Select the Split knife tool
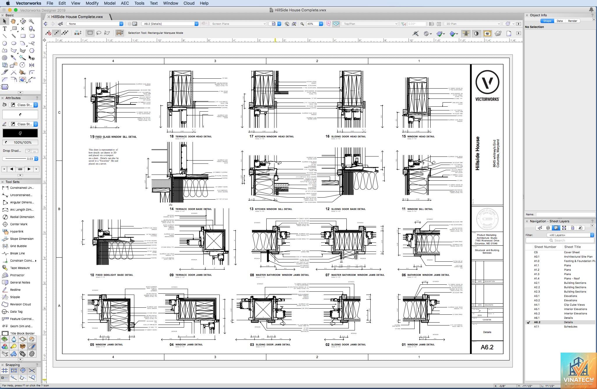Viewport: 597px width, 389px height. click(x=5, y=72)
